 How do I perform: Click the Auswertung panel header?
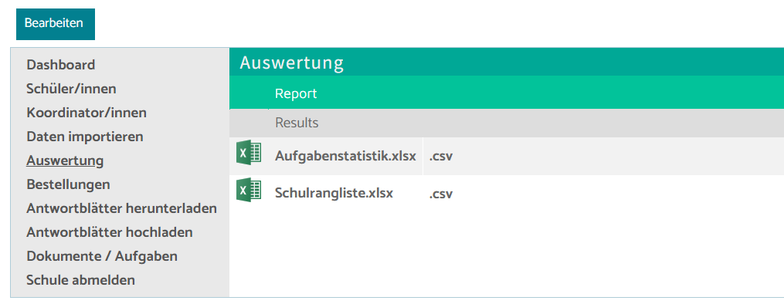click(507, 63)
